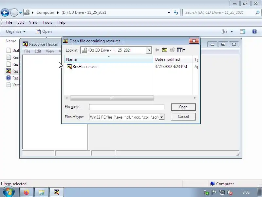Create a new folder in the dialog
This screenshot has height=197, width=262.
click(x=172, y=50)
